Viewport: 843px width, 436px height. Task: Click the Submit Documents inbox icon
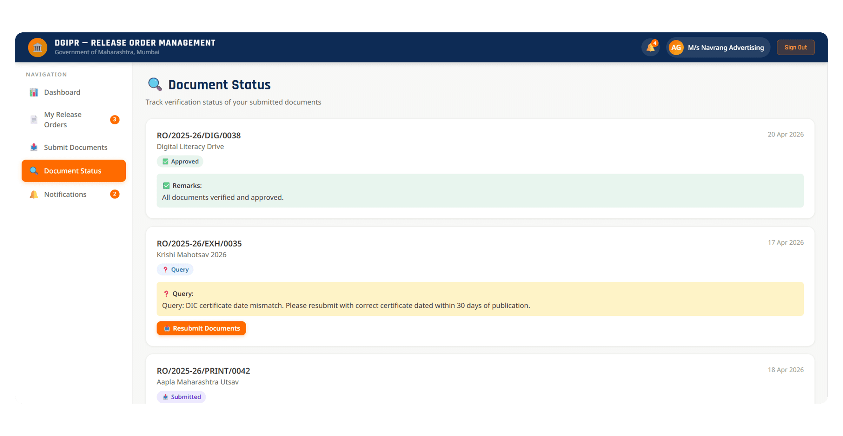click(x=34, y=147)
